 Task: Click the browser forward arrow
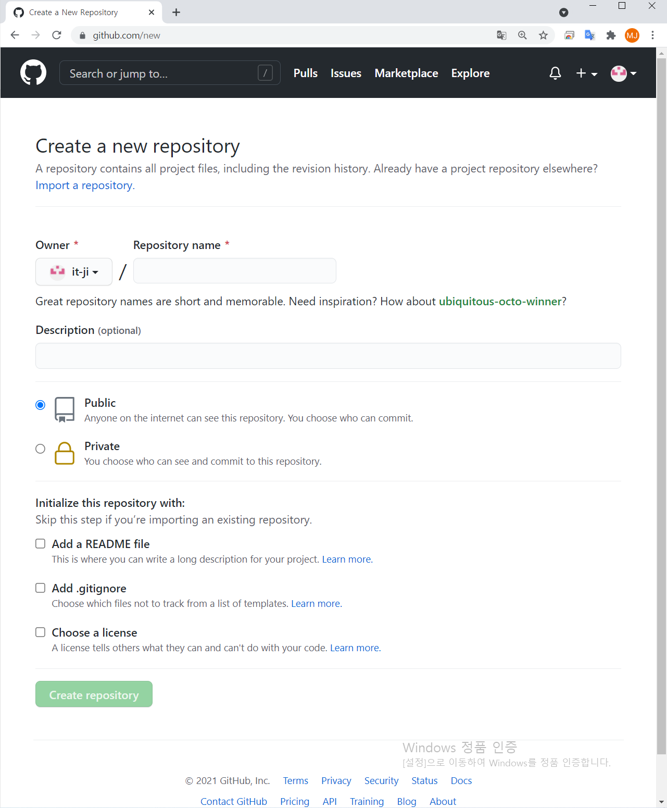tap(35, 35)
